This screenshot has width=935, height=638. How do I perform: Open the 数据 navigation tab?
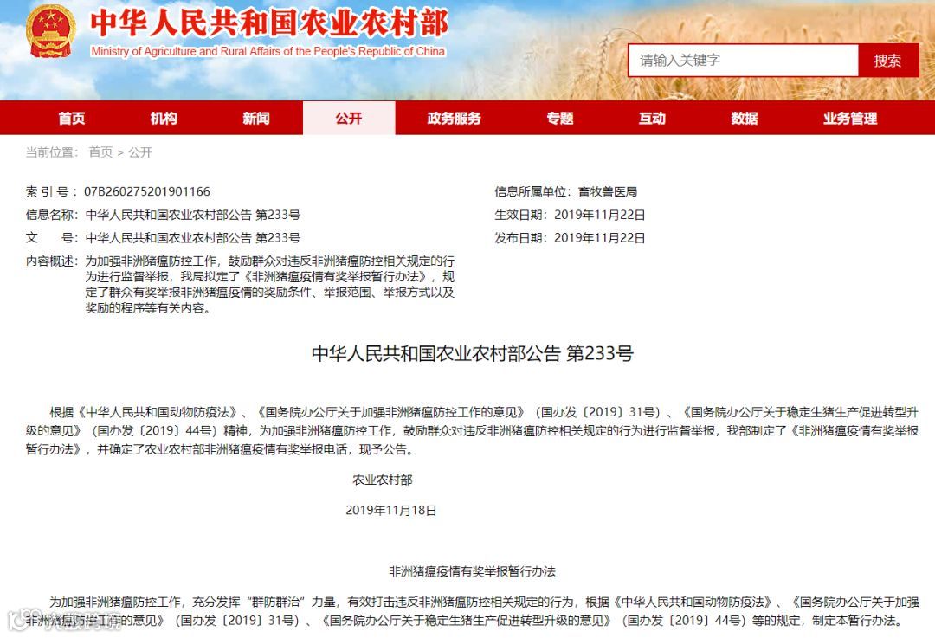(745, 118)
